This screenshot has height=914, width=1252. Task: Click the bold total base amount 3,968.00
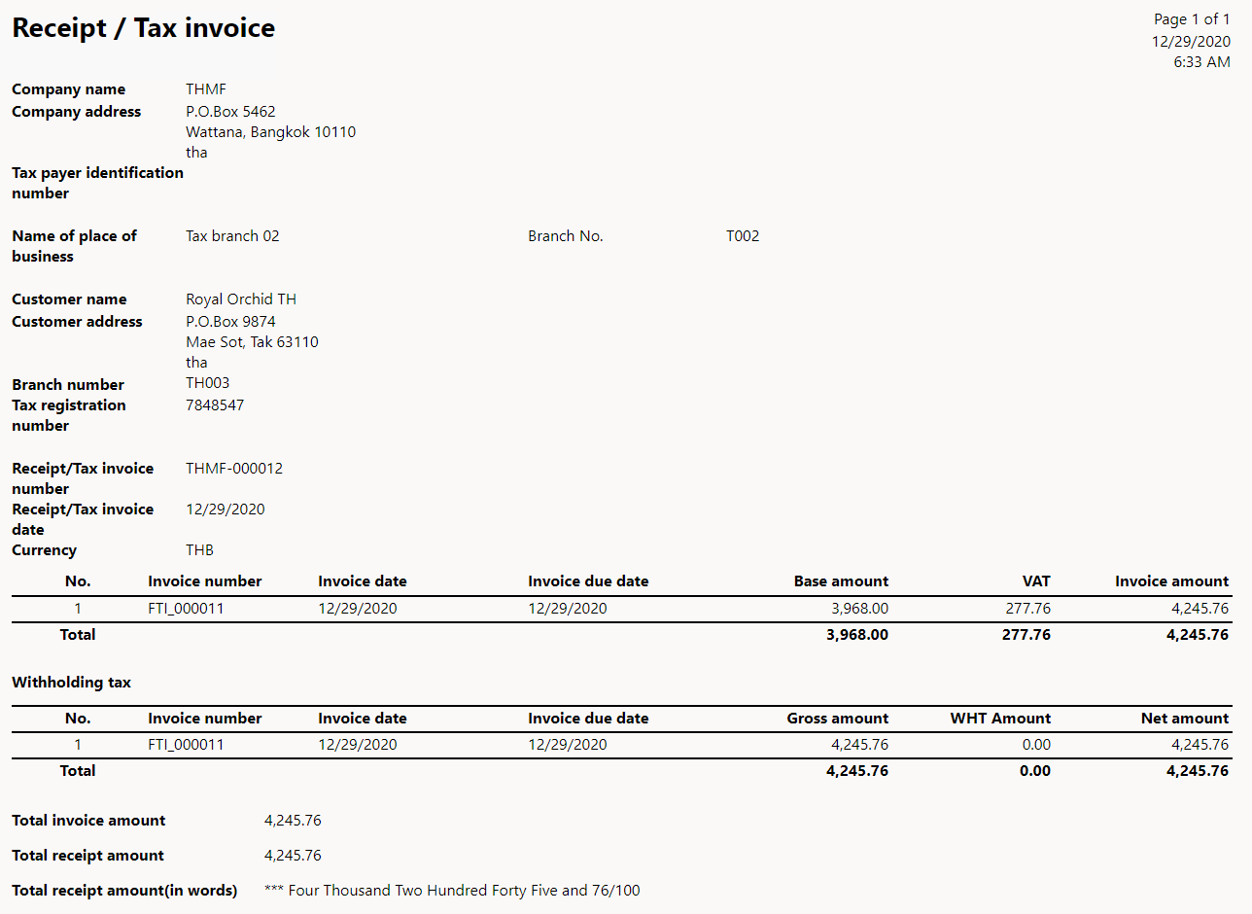coord(856,635)
